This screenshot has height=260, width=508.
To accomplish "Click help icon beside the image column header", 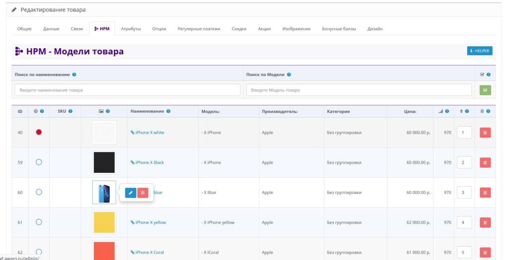I will point(108,111).
